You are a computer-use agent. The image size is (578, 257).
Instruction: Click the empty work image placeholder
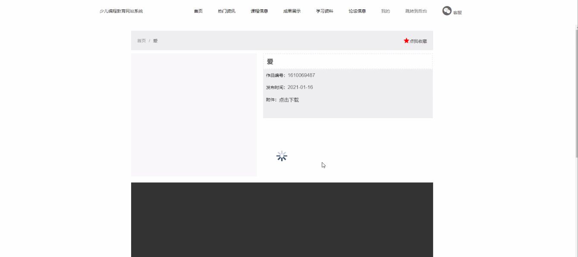(194, 115)
